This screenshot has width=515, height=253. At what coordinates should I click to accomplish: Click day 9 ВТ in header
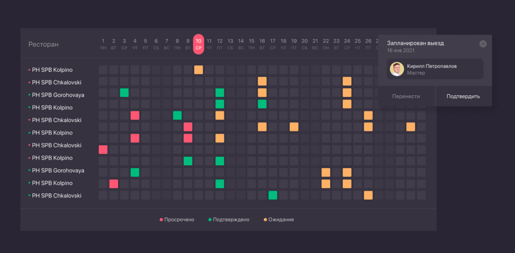tap(188, 44)
